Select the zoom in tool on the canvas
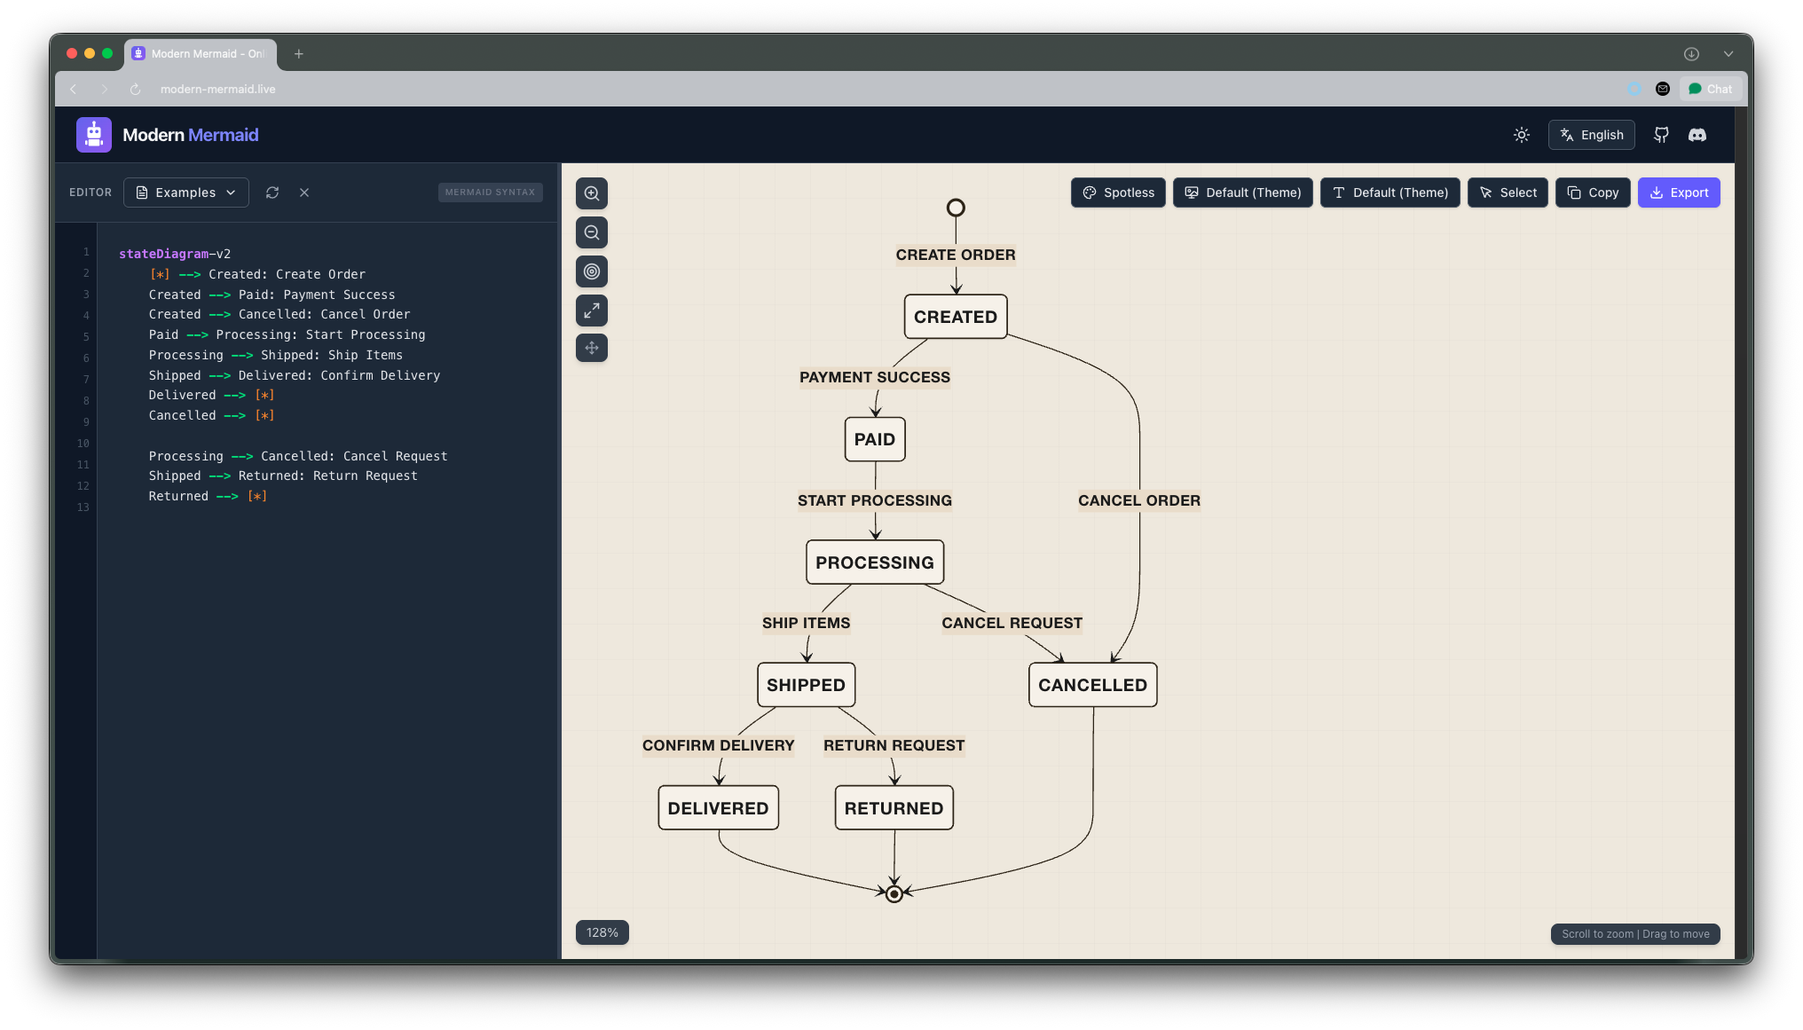 coord(592,193)
